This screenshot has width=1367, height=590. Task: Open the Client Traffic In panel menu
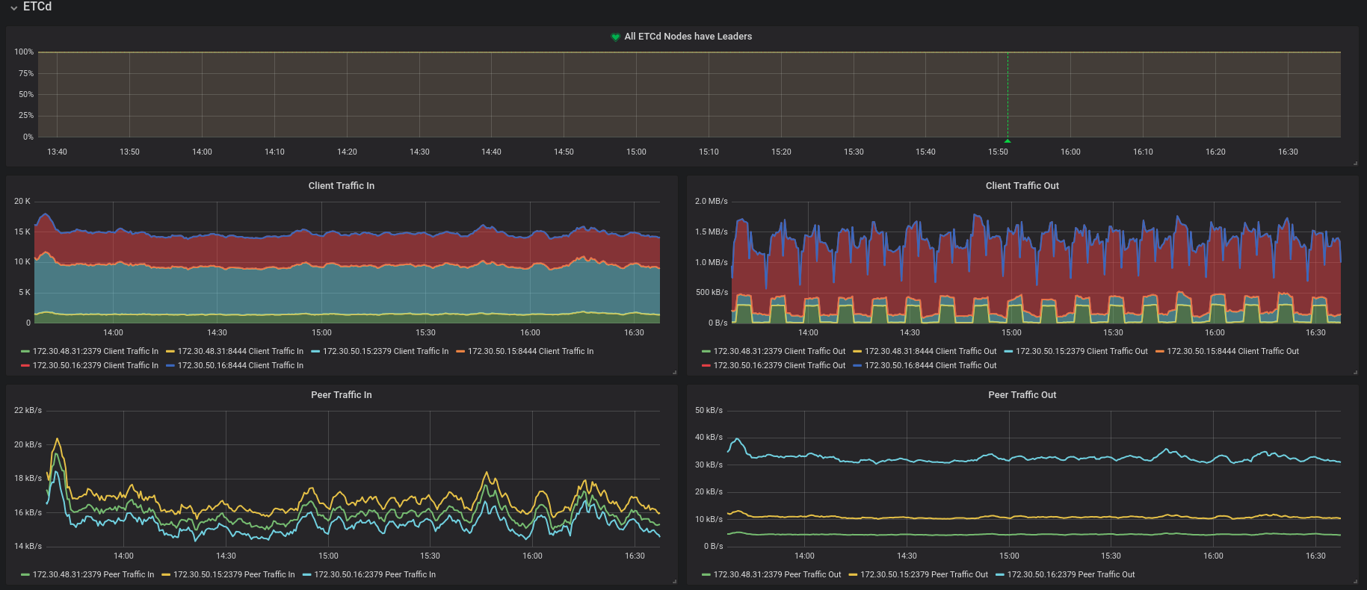[341, 186]
